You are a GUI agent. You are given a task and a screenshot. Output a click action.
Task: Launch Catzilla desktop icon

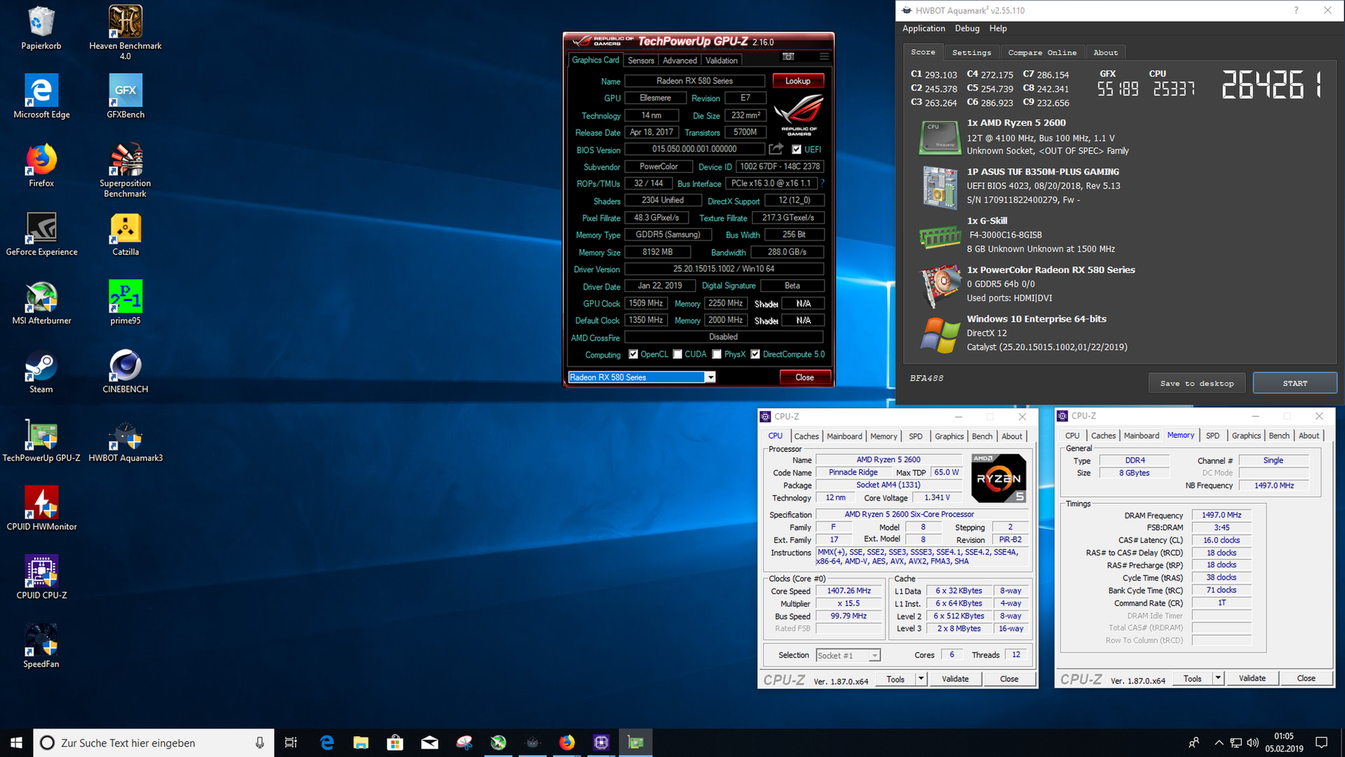125,234
